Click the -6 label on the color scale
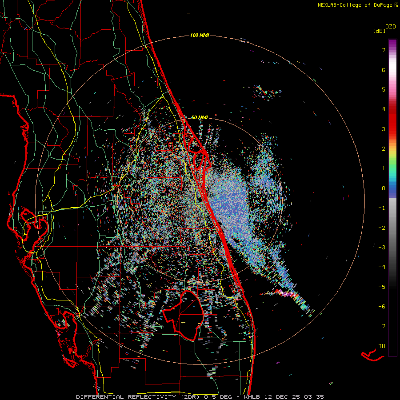Viewport: 400px width, 400px height. (382, 307)
